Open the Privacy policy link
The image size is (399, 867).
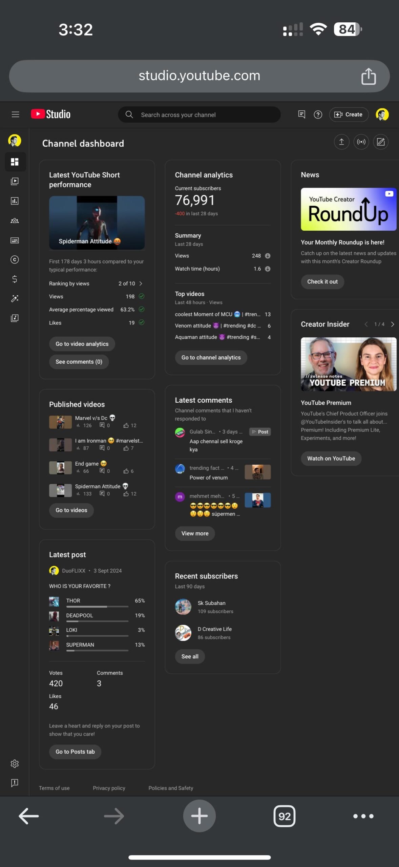coord(109,788)
